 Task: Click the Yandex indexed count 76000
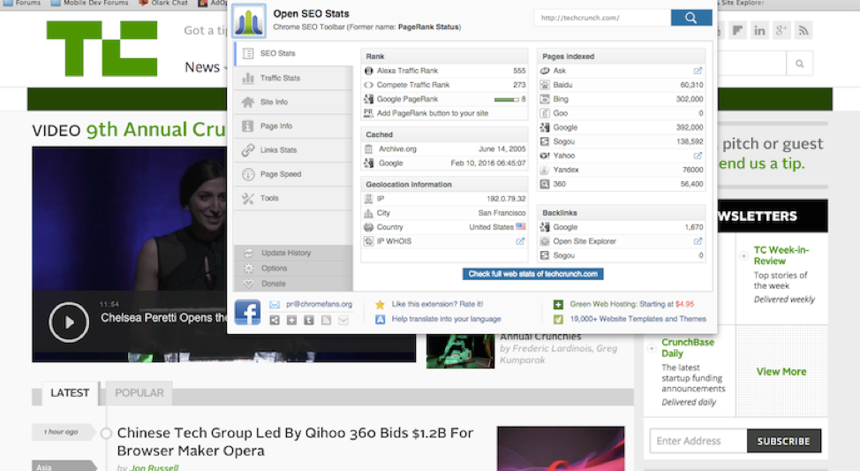(x=693, y=171)
